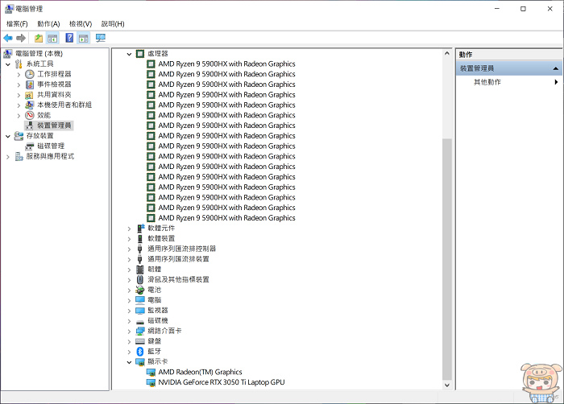The image size is (564, 404).
Task: Click the NVIDIA GeForce RTX 3050 Ti adapter icon
Action: point(151,382)
